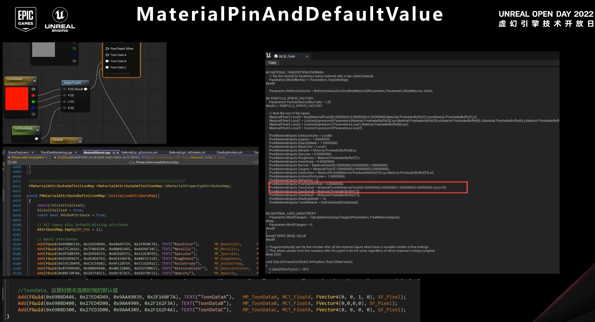Click the bottom white pin of the gray preview node
Image resolution: width=595 pixels, height=322 pixels.
pos(74,61)
